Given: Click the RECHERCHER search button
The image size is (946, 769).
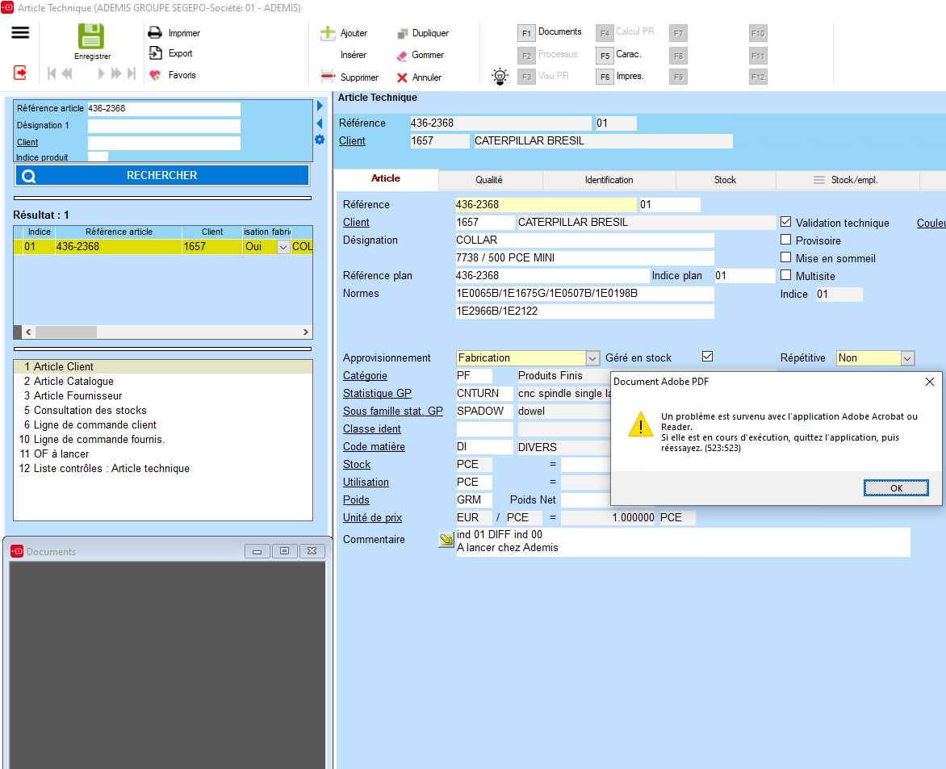Looking at the screenshot, I should pos(161,175).
